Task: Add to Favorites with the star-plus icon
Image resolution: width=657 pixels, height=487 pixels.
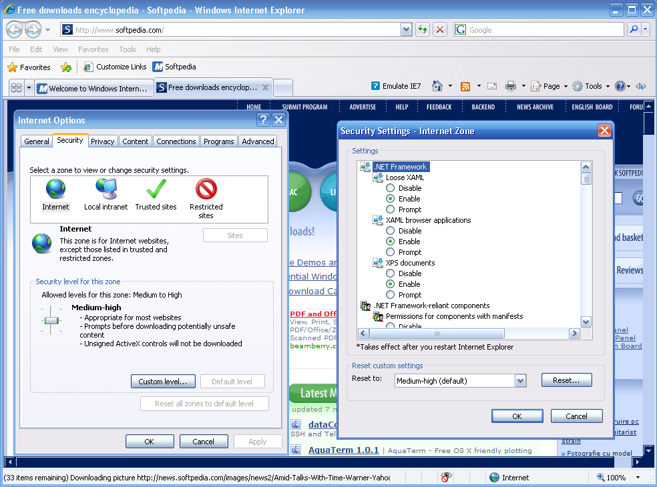Action: (66, 67)
